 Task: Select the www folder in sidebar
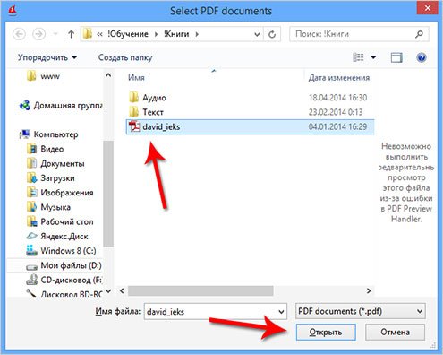tap(50, 76)
